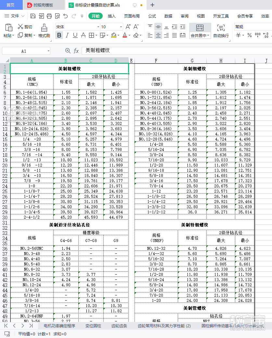Toggle Bold formatting button

click(x=59, y=35)
